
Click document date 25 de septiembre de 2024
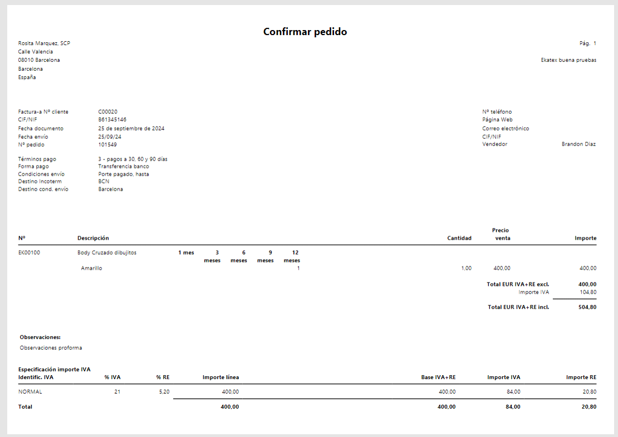[x=131, y=129]
